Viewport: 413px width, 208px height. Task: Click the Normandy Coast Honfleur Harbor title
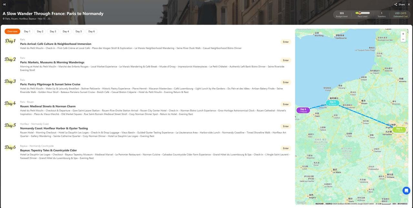coord(54,128)
